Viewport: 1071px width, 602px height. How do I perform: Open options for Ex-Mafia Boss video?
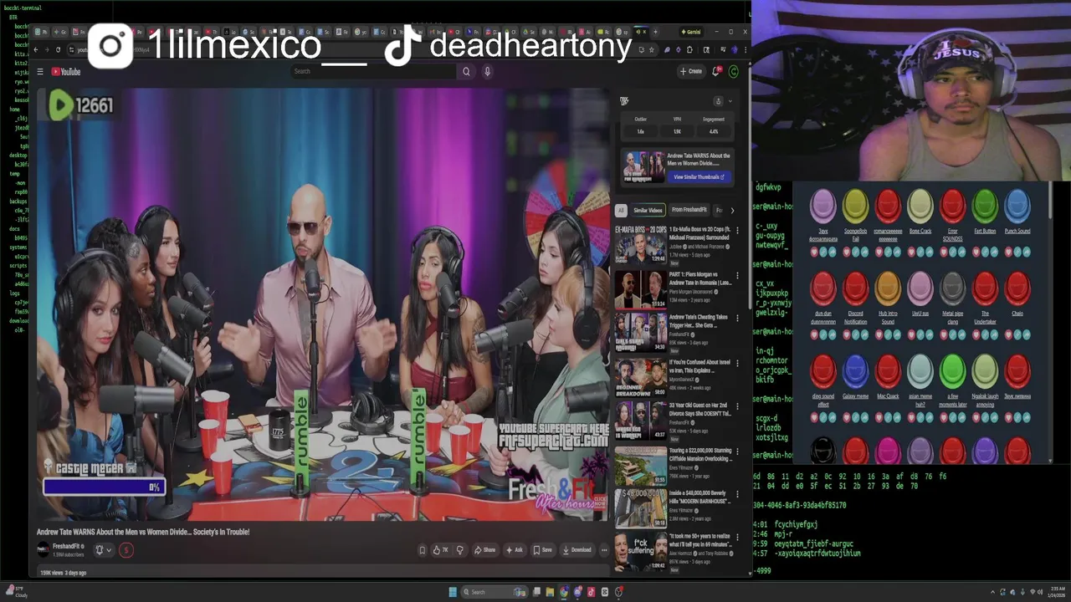click(737, 231)
